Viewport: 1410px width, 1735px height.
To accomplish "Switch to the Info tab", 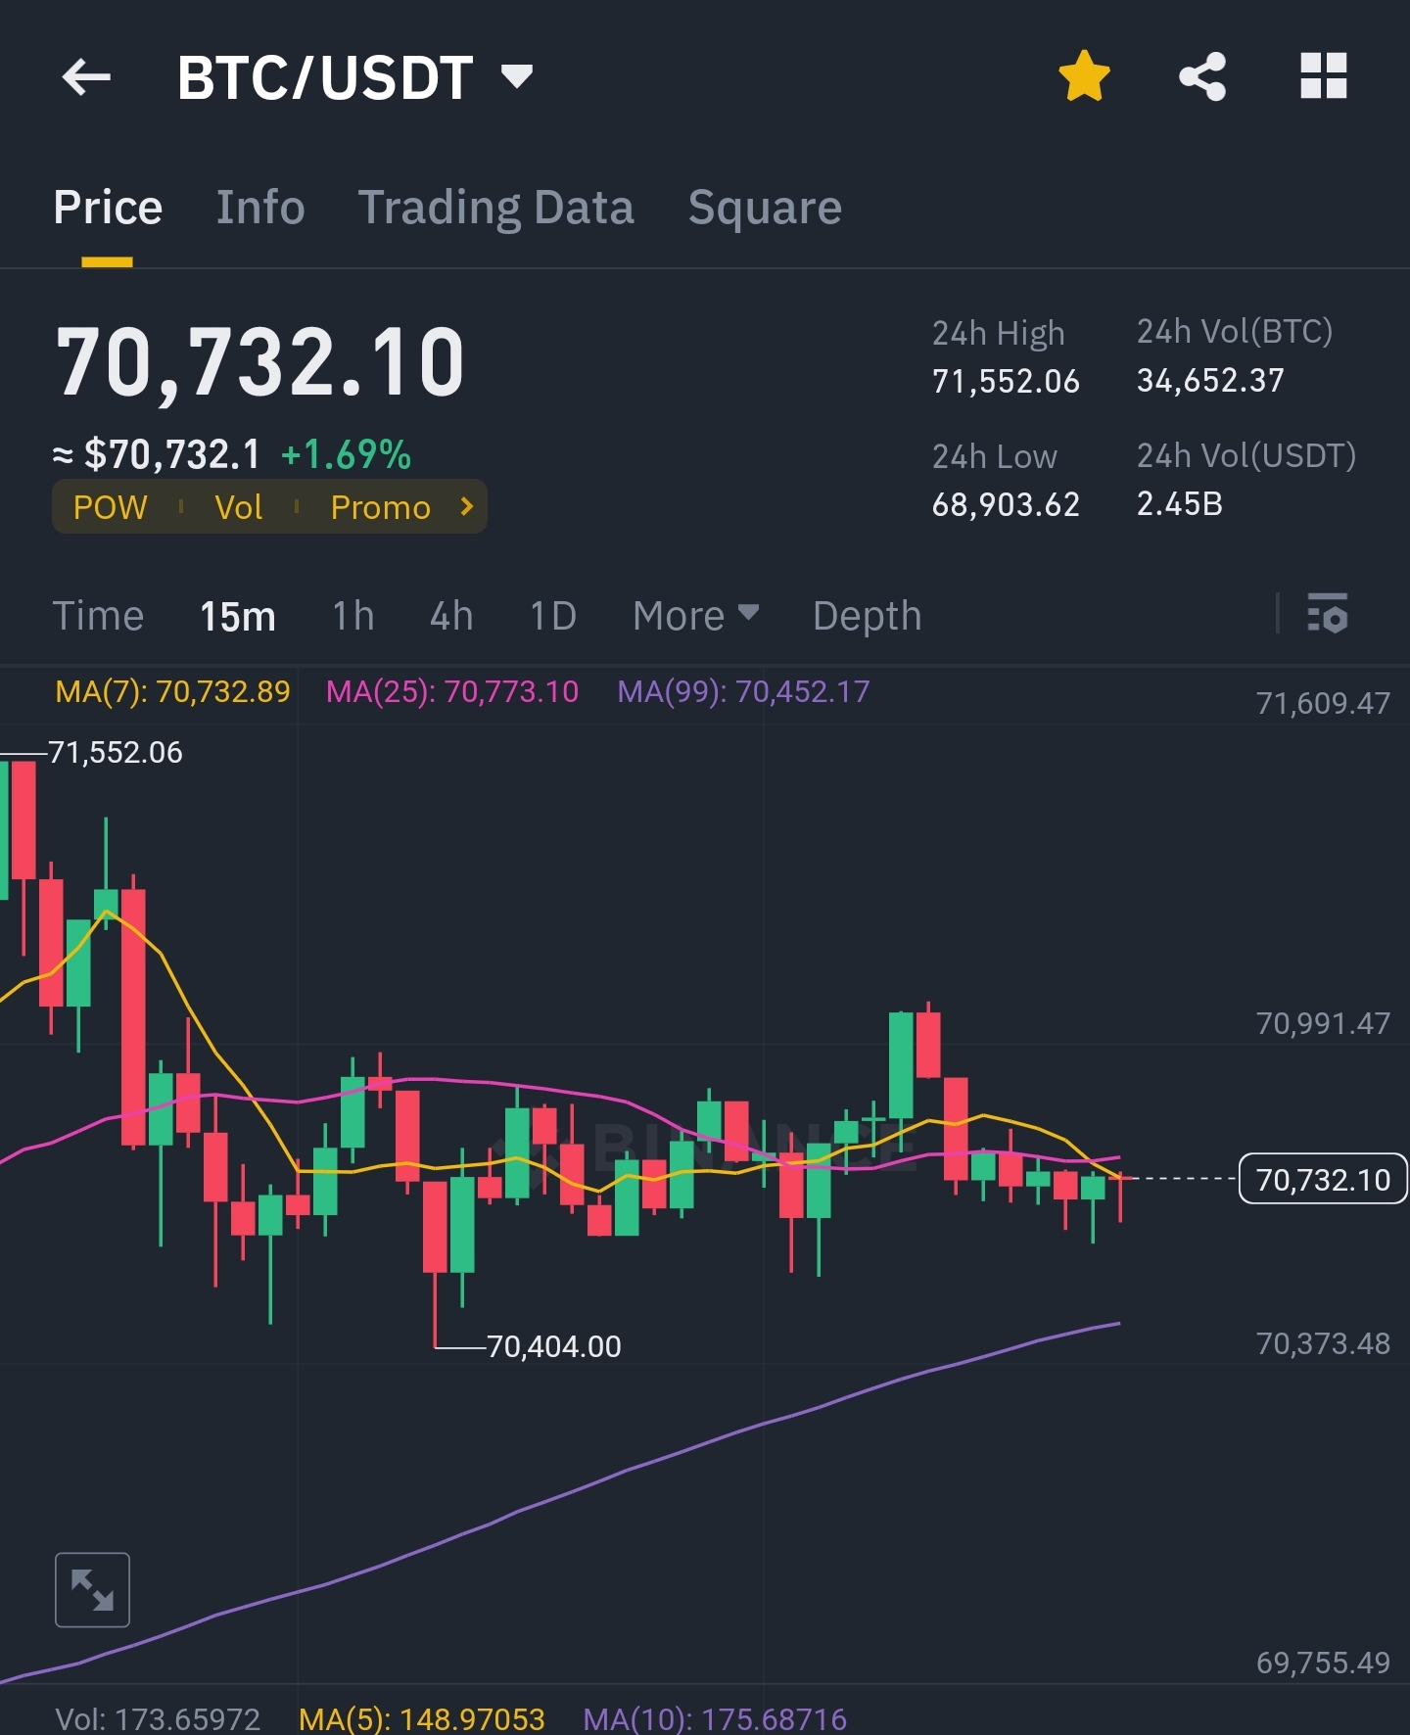I will 260,208.
